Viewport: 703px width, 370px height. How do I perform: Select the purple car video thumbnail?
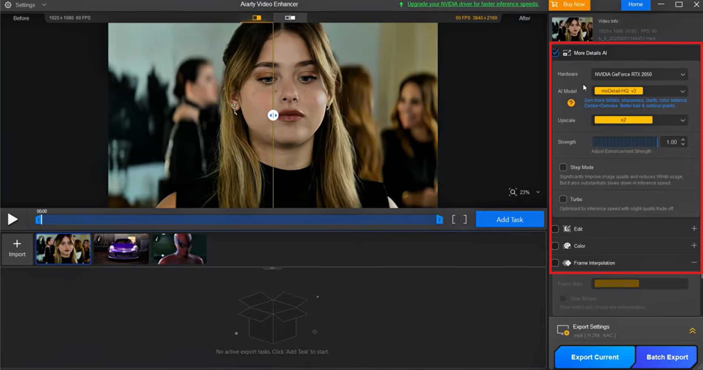click(121, 249)
